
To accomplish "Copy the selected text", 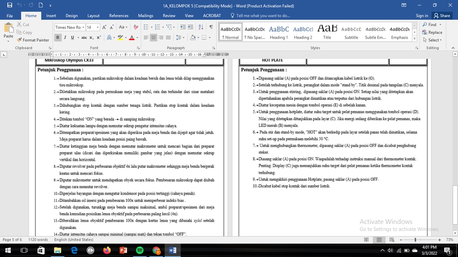I will click(24, 32).
